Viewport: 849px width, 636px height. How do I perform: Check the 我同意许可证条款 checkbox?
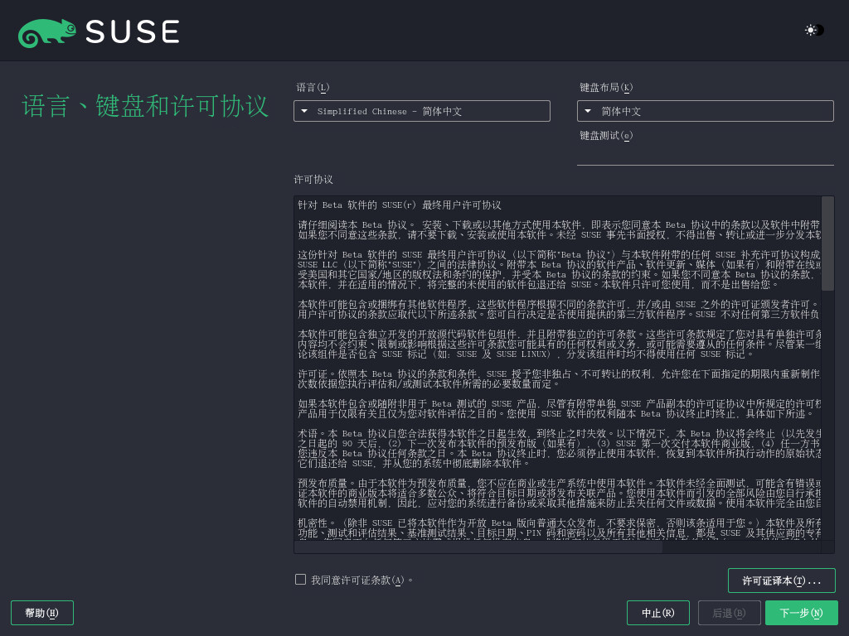[x=300, y=579]
